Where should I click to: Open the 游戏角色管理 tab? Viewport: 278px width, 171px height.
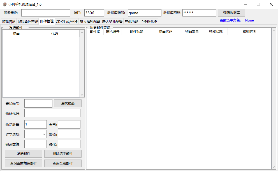coord(28,22)
